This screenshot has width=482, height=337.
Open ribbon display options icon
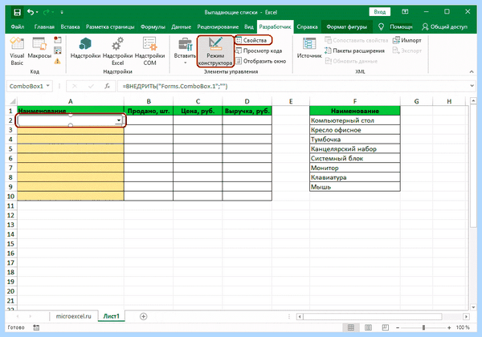tap(405, 12)
